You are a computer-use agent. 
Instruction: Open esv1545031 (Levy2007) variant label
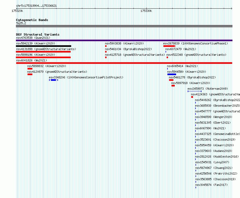pyautogui.click(x=212, y=162)
